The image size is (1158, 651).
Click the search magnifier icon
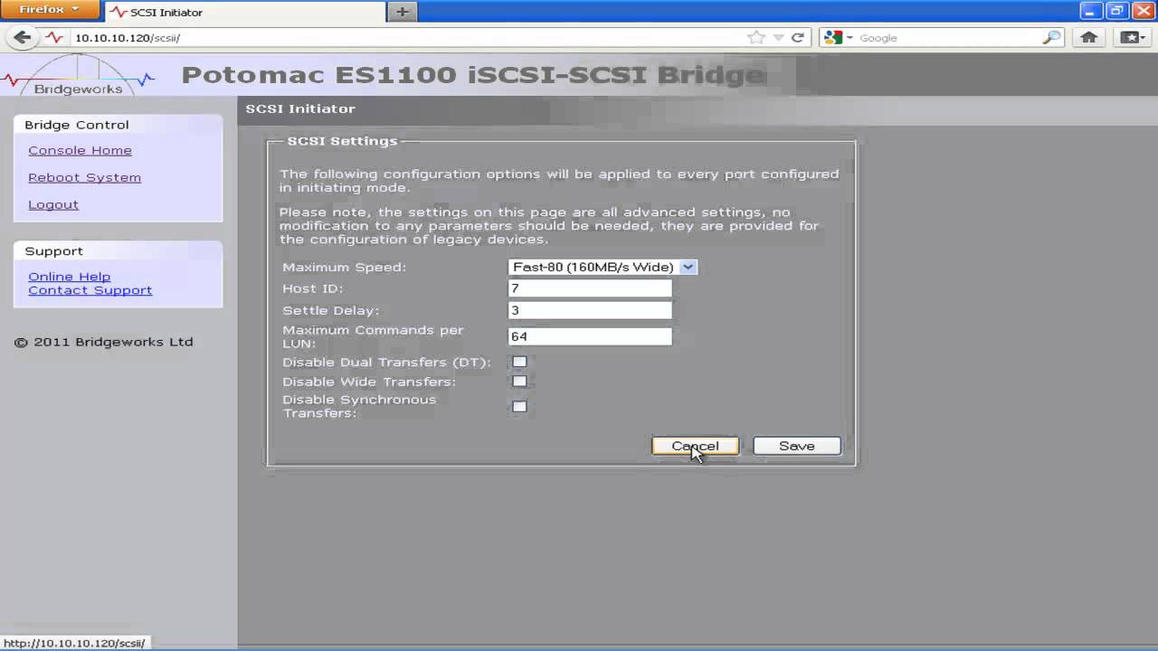point(1051,37)
